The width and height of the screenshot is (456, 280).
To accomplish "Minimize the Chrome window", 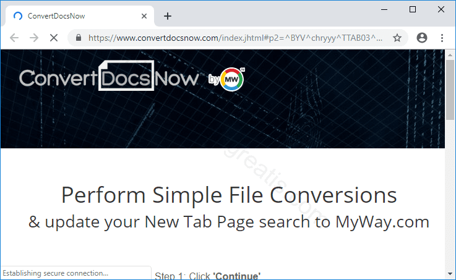I will [384, 9].
